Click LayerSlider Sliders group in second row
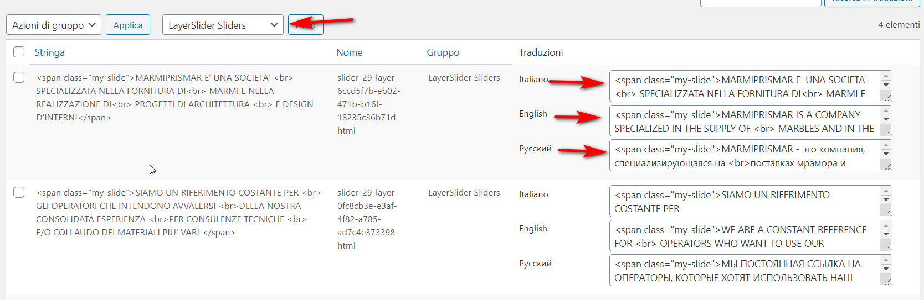The image size is (924, 300). [464, 193]
